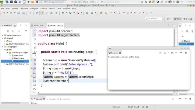Click the green Run button icon

pyautogui.click(x=70, y=13)
